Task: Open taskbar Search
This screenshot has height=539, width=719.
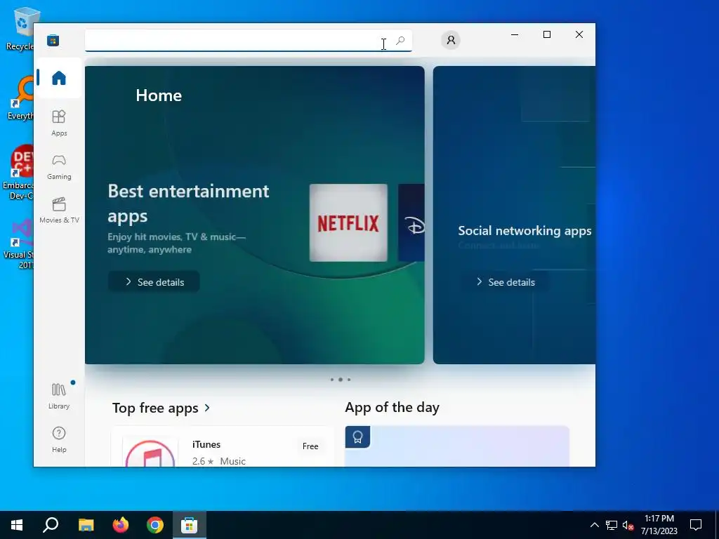Action: [51, 525]
